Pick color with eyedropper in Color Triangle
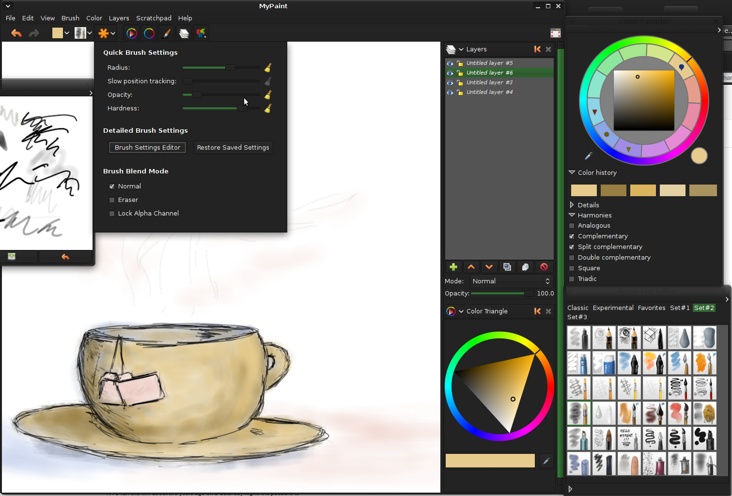The width and height of the screenshot is (732, 496). (x=546, y=461)
